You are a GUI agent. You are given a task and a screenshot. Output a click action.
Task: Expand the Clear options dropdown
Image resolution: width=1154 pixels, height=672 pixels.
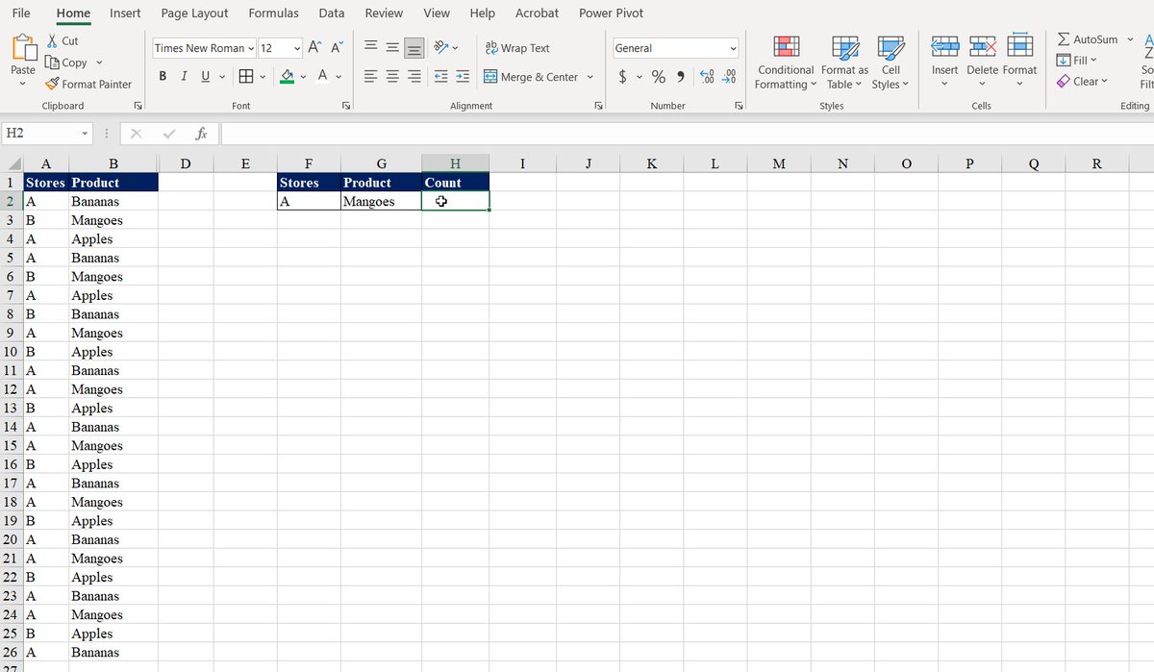1104,82
